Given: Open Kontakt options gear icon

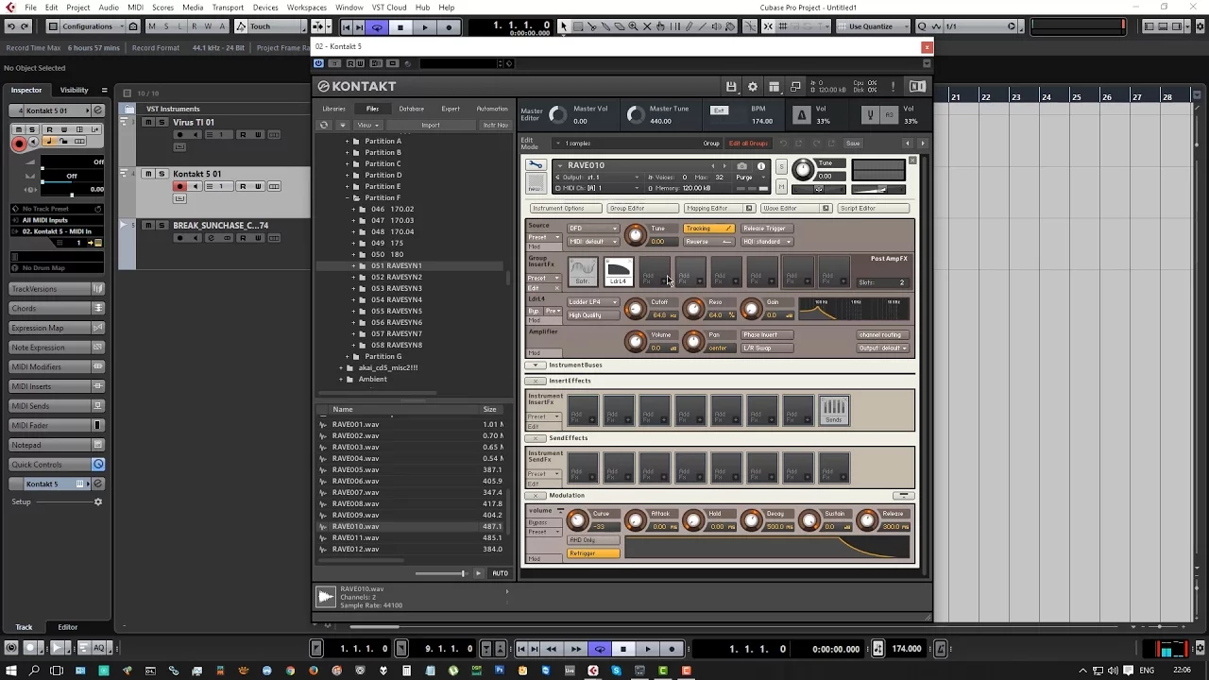Looking at the screenshot, I should pyautogui.click(x=753, y=86).
